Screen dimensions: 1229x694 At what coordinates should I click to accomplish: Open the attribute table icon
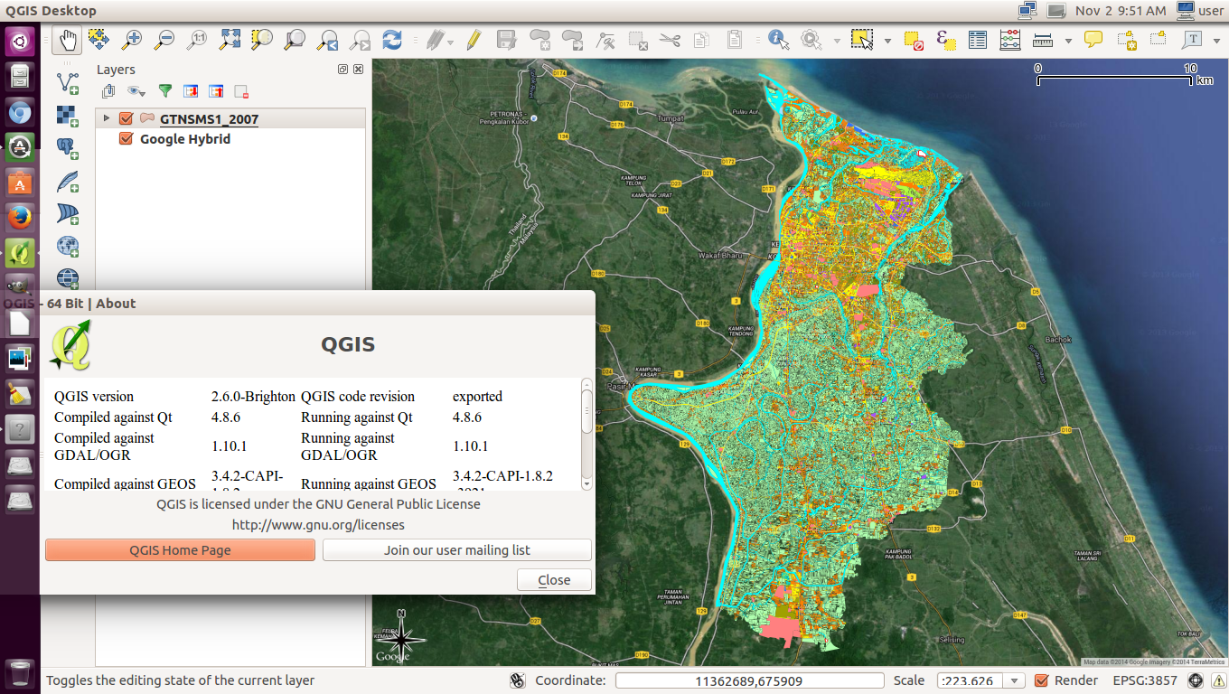pyautogui.click(x=977, y=39)
